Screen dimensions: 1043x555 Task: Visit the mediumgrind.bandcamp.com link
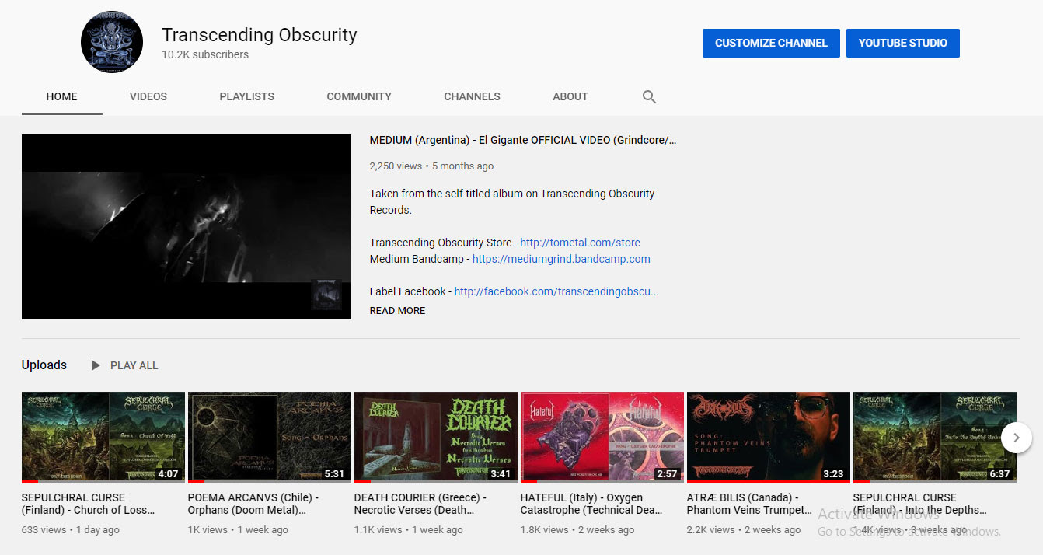(561, 259)
